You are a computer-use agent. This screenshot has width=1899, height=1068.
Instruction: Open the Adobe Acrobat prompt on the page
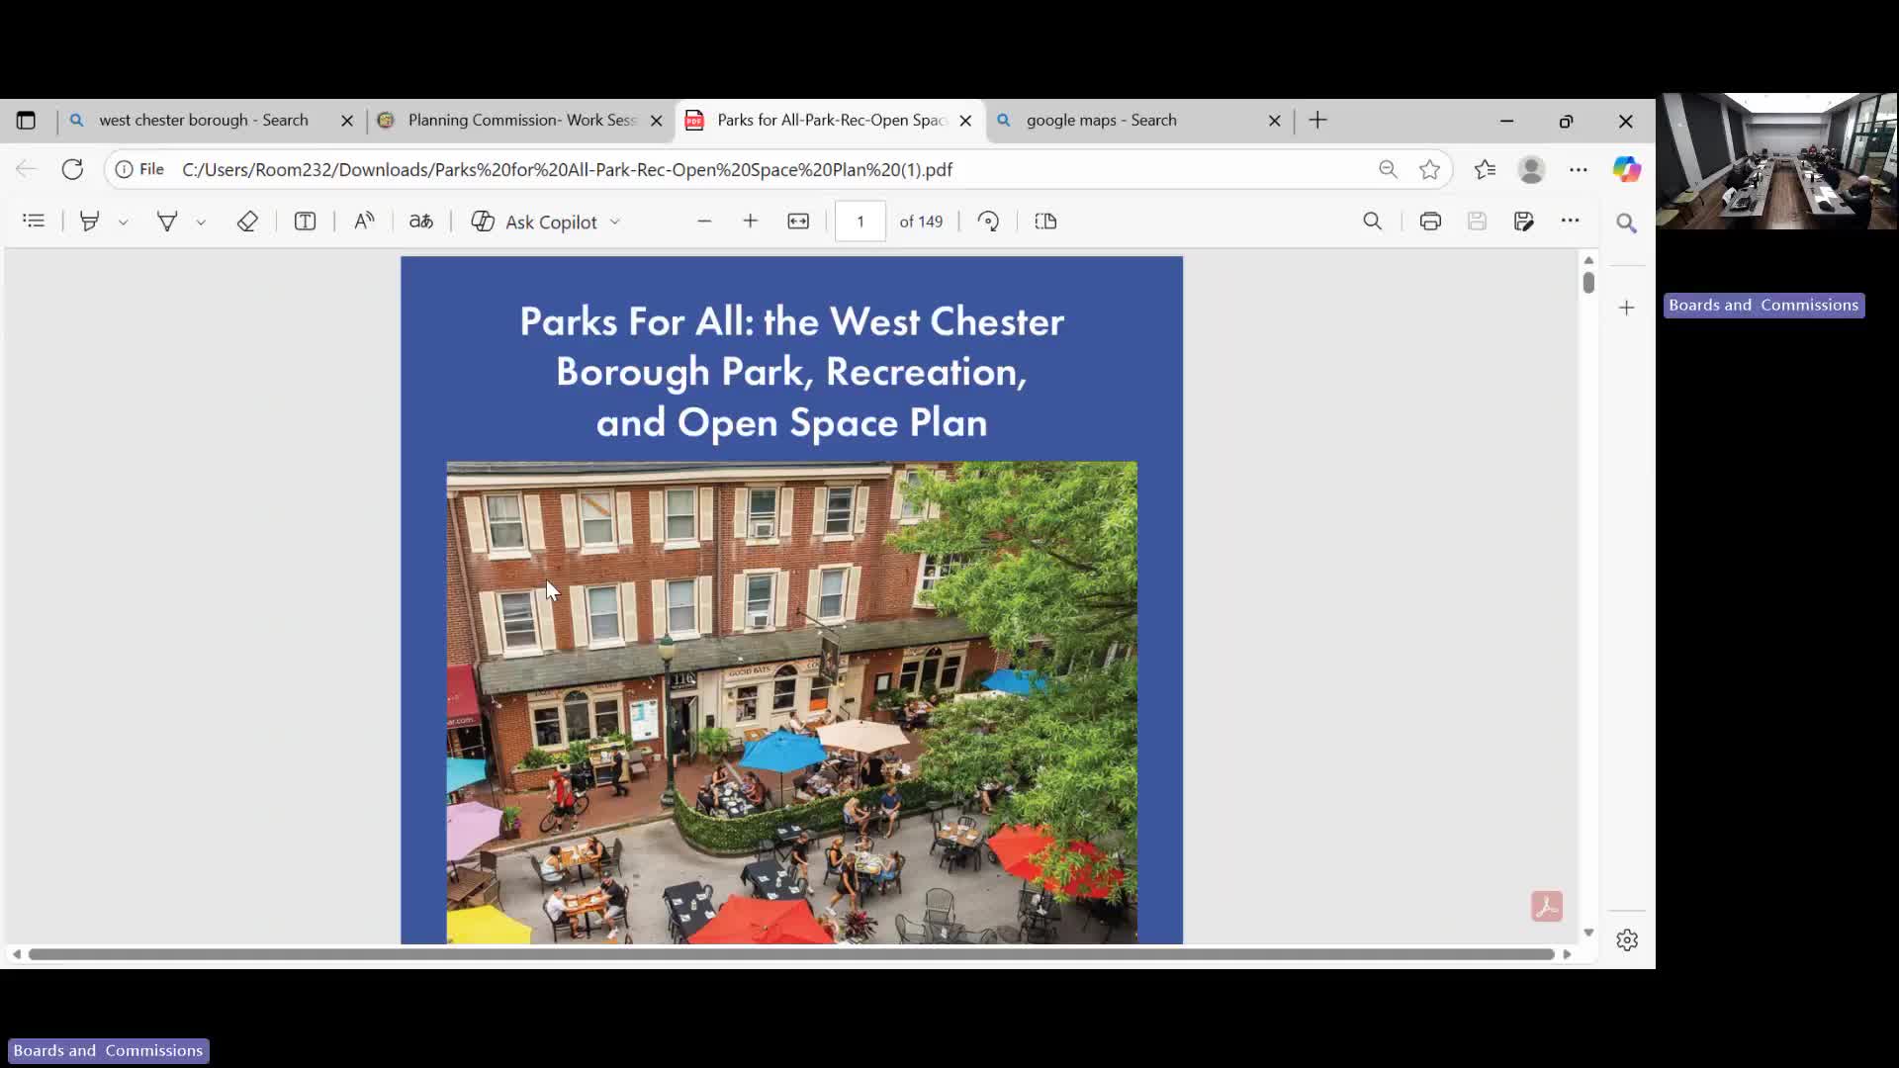click(1547, 905)
